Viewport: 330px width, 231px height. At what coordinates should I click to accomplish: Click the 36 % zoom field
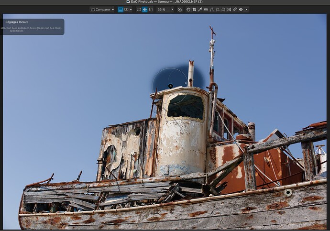point(161,10)
